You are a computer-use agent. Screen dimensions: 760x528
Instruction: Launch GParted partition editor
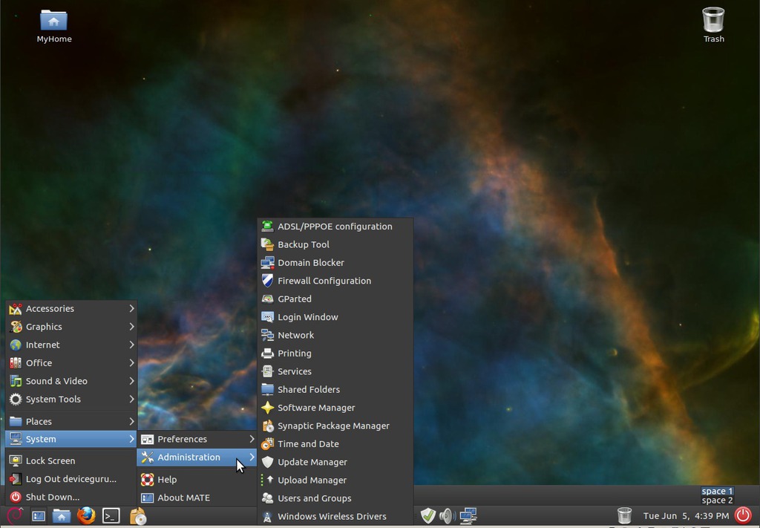[x=335, y=299]
